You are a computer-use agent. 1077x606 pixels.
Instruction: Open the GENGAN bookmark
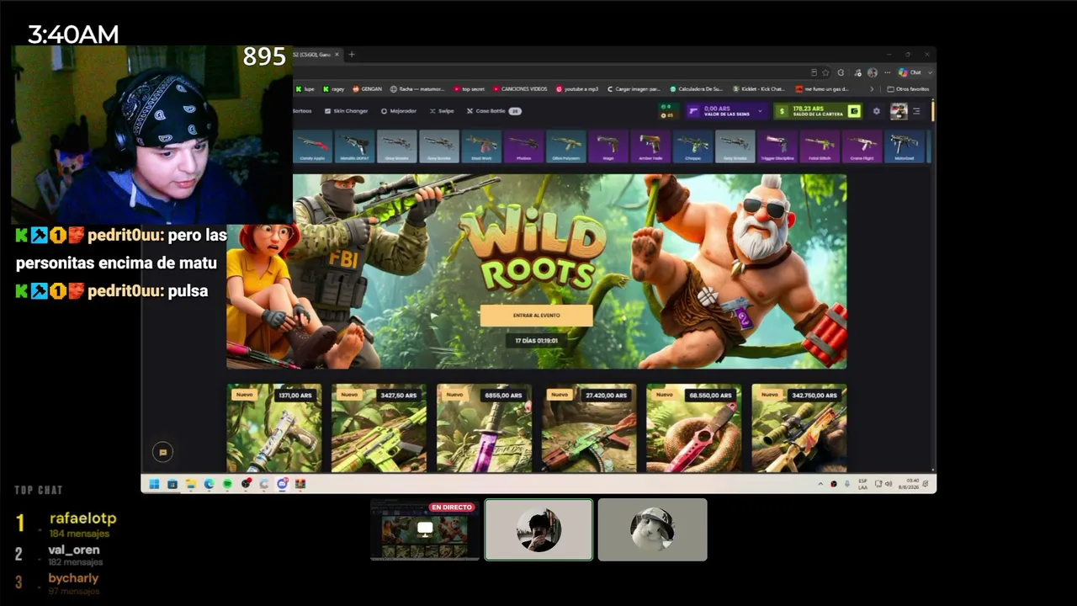click(x=367, y=88)
